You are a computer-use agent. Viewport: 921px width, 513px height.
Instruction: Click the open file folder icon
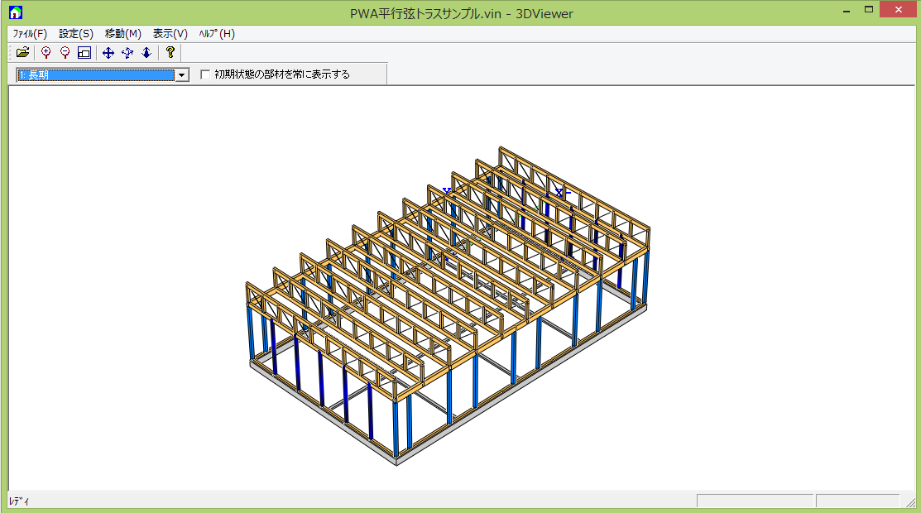[22, 53]
